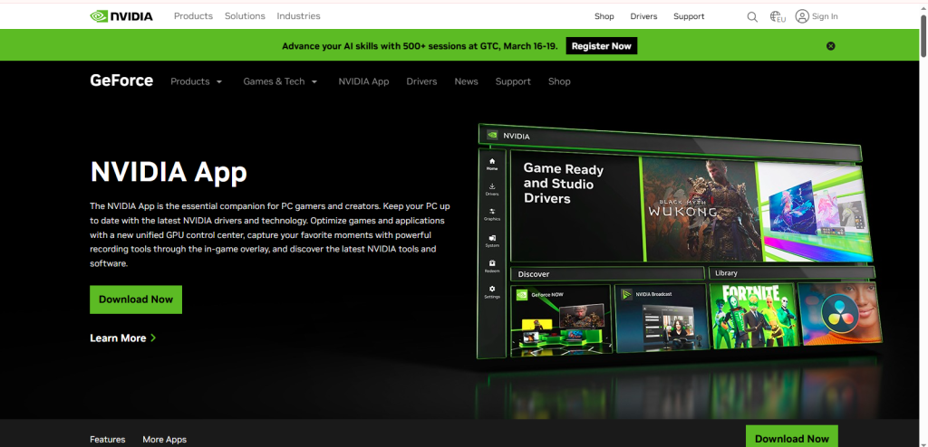Screen dimensions: 928x447
Task: Click the GTC announcement text in banner
Action: 420,46
